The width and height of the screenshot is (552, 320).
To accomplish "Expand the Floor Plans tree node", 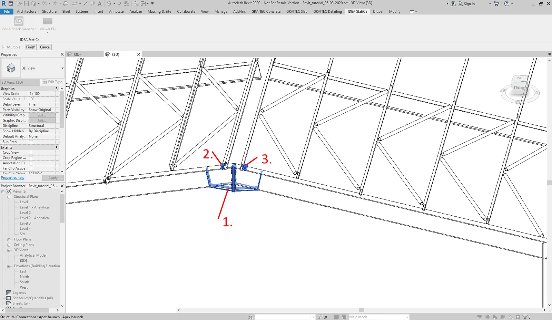I will pos(9,239).
